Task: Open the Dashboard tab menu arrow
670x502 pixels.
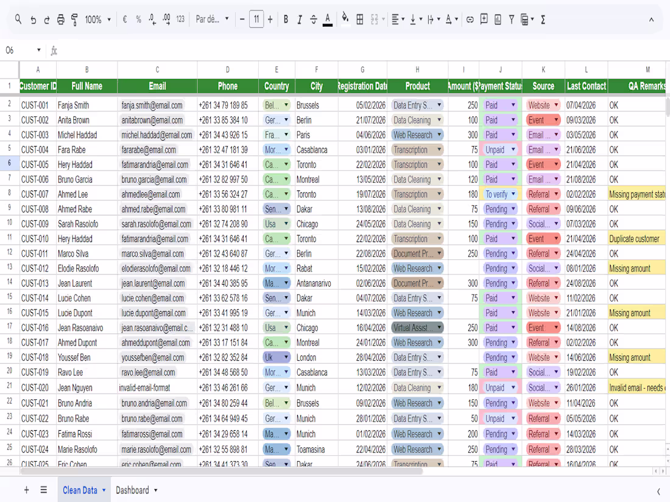Action: pos(155,490)
